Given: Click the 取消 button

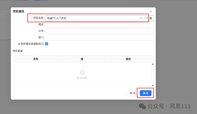Looking at the screenshot, I should coord(132,93).
